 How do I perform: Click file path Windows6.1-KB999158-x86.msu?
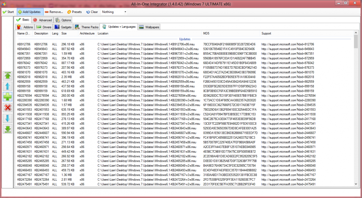coord(146,86)
